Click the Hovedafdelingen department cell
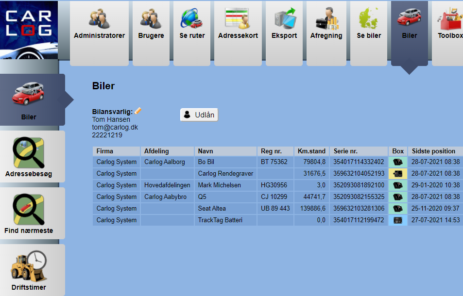Image resolution: width=463 pixels, height=296 pixels. pos(168,185)
